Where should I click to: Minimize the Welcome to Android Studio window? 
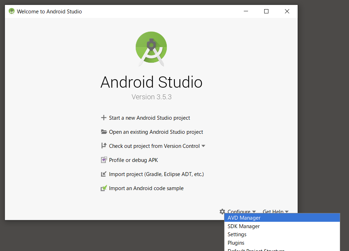pyautogui.click(x=246, y=11)
